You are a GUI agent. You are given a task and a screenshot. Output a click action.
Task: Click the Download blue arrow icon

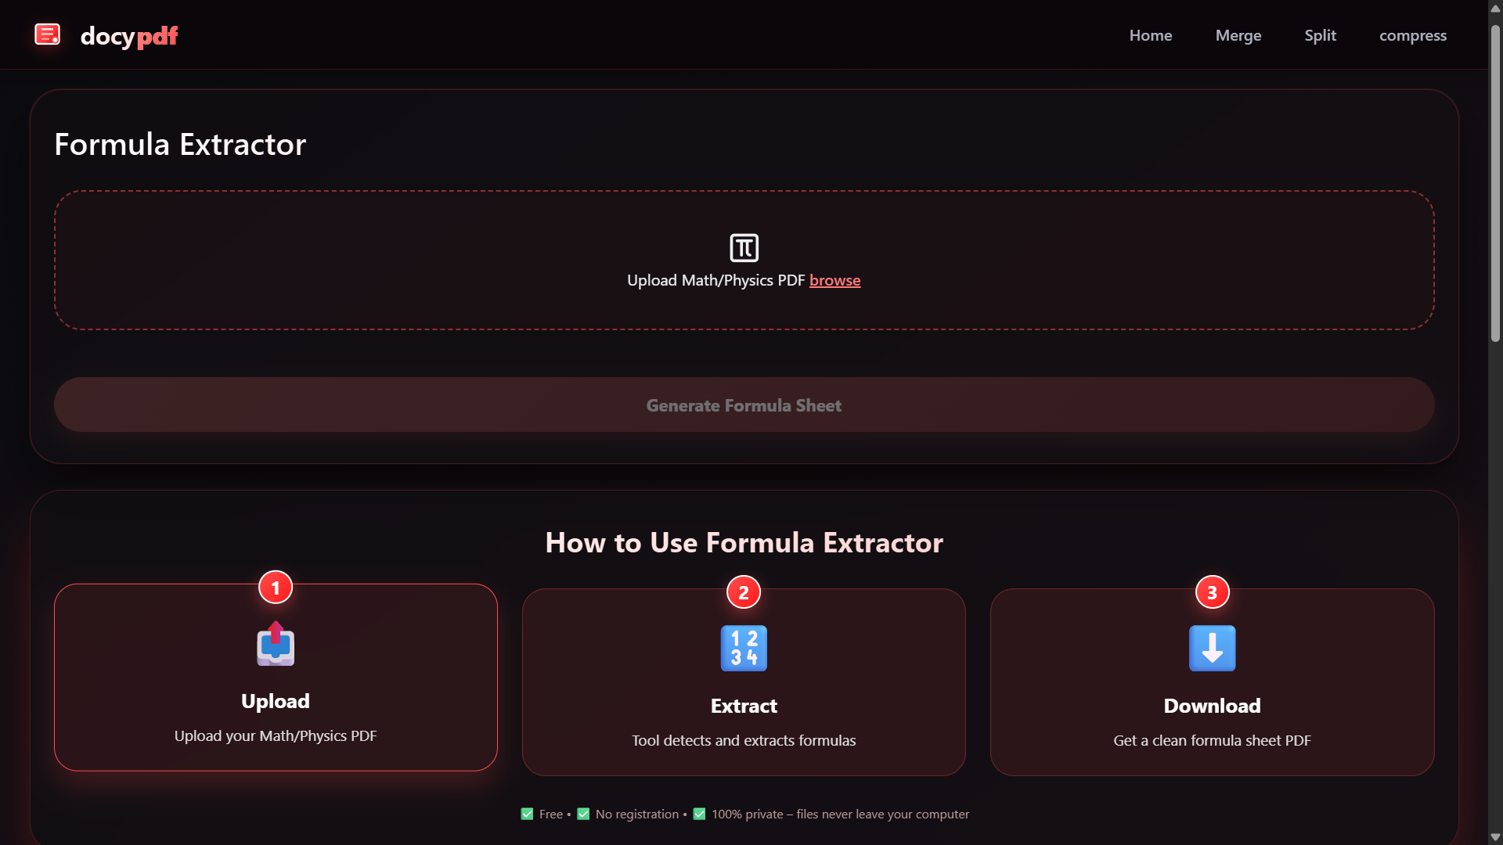pos(1212,648)
